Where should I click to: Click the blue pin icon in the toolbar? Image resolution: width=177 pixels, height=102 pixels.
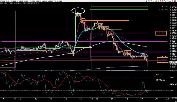point(168,1)
